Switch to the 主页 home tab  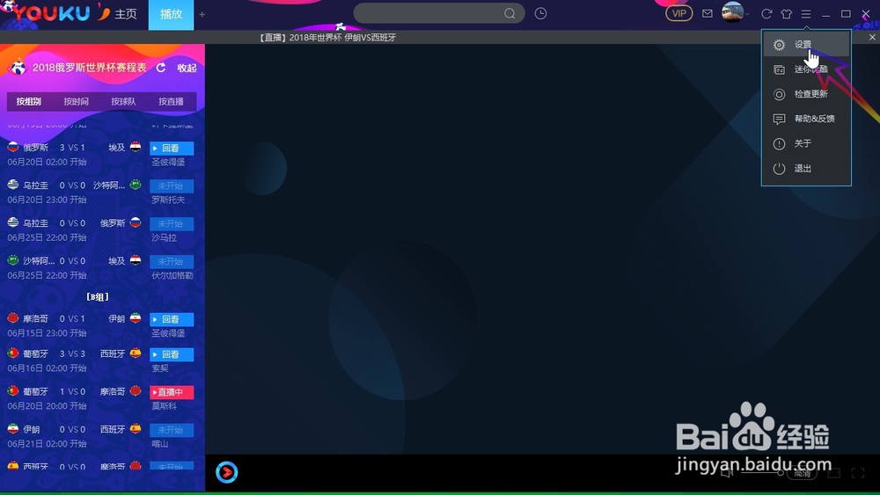click(x=126, y=14)
